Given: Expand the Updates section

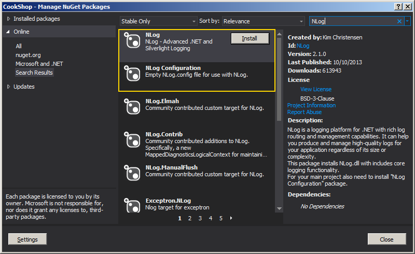Looking at the screenshot, I should click(8, 87).
